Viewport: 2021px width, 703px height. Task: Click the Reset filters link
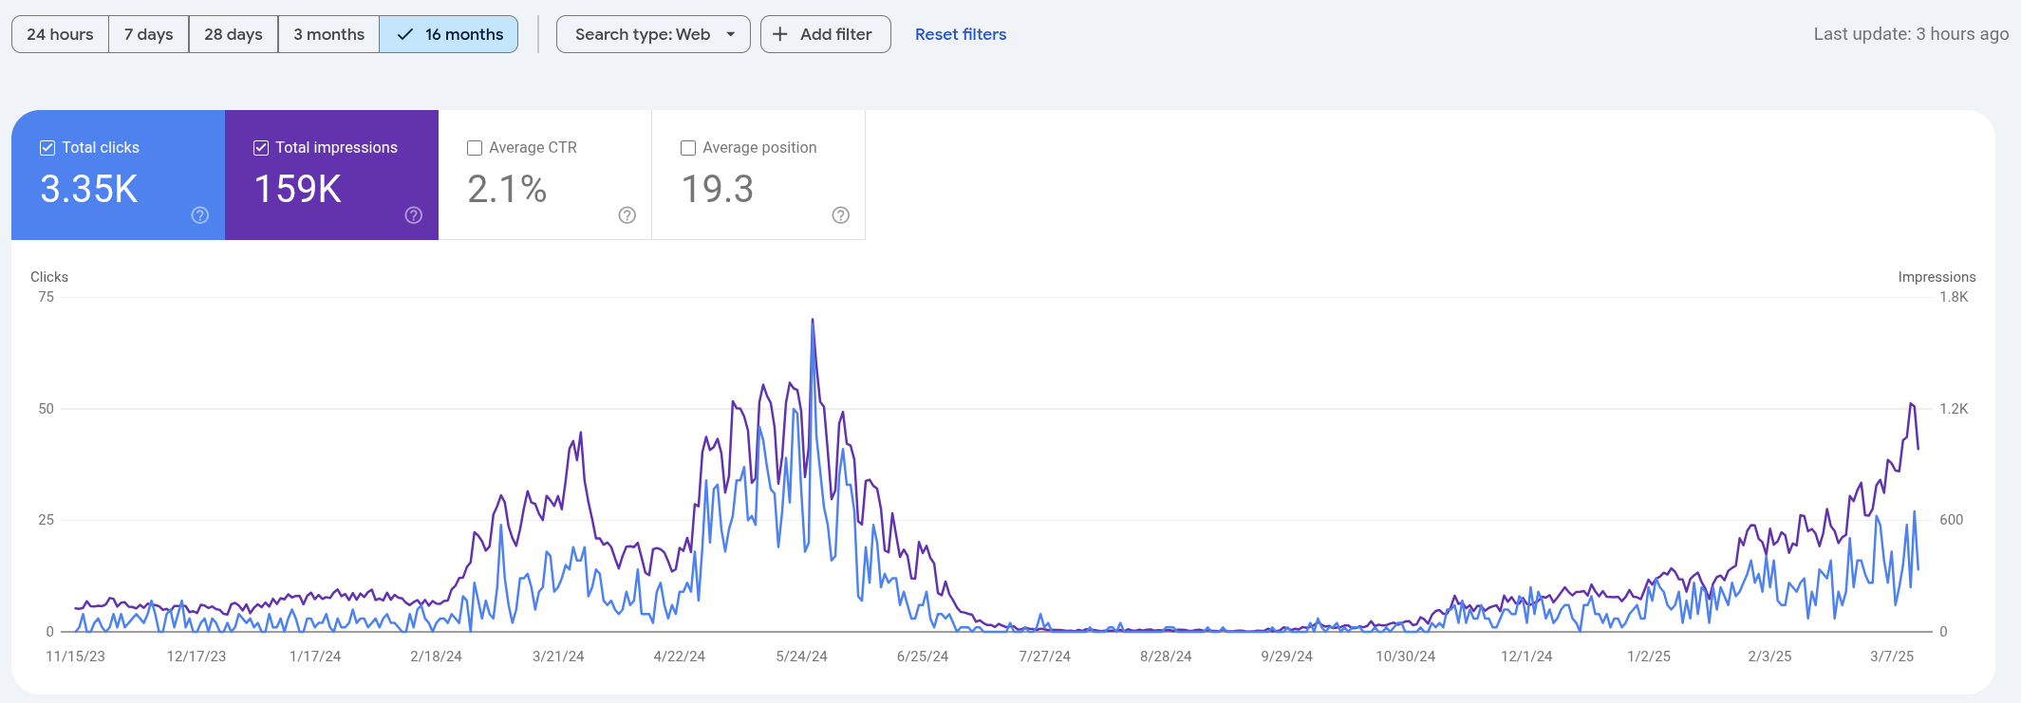click(961, 34)
